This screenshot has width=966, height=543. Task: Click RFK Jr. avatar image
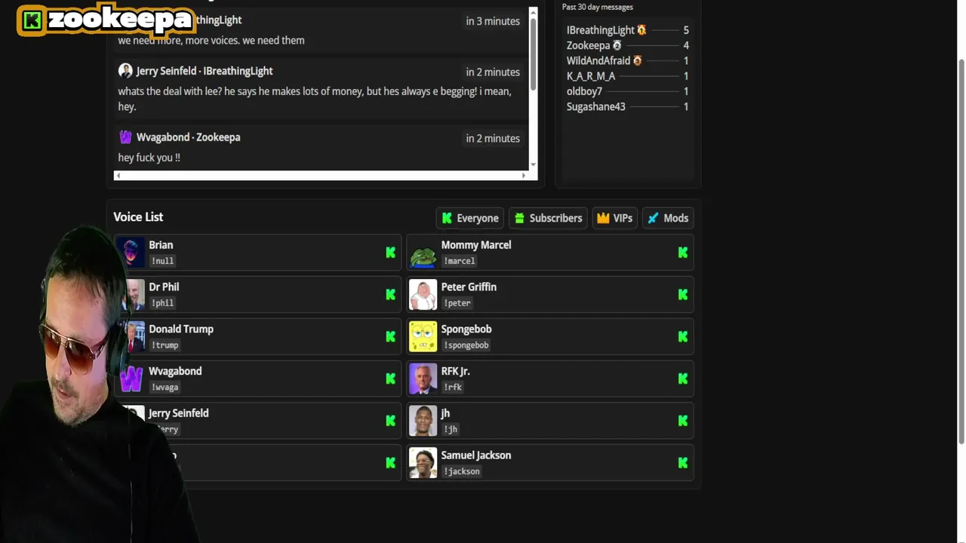423,379
